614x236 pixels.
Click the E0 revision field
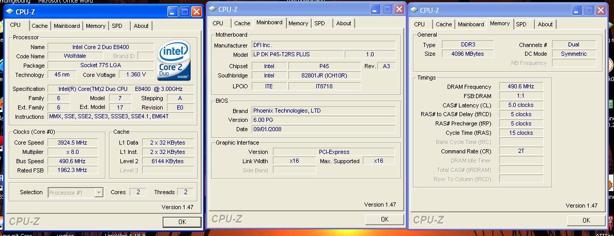pos(180,107)
